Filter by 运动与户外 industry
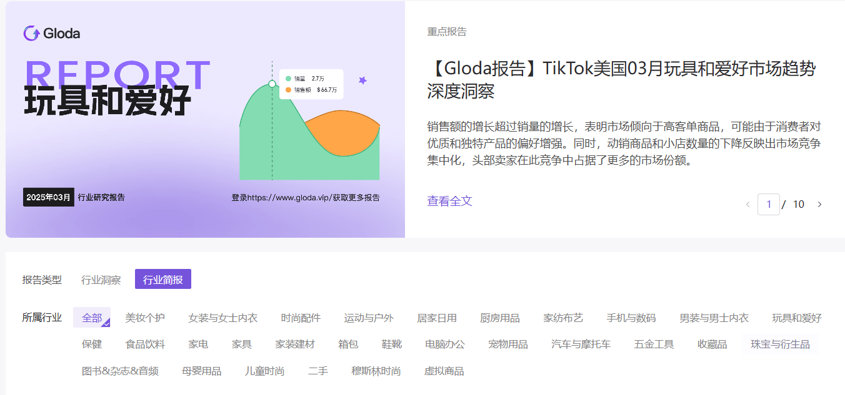The image size is (845, 395). [369, 318]
